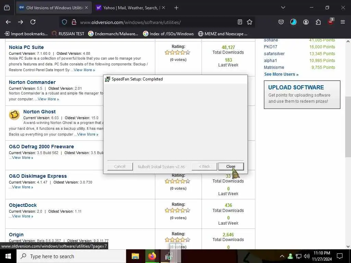
Task: Open the ObjectDock link
Action: pyautogui.click(x=23, y=205)
